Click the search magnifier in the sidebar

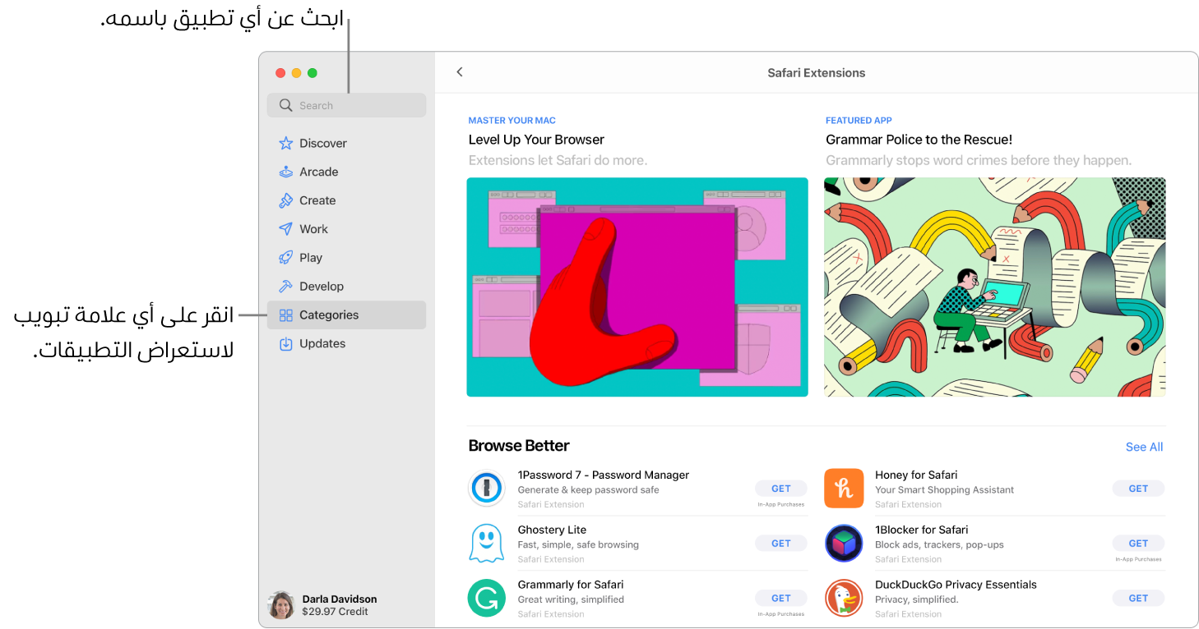286,105
